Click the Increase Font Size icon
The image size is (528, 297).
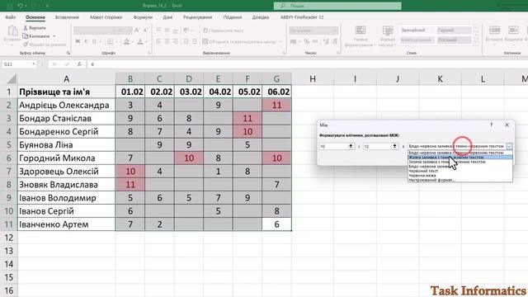[137, 31]
